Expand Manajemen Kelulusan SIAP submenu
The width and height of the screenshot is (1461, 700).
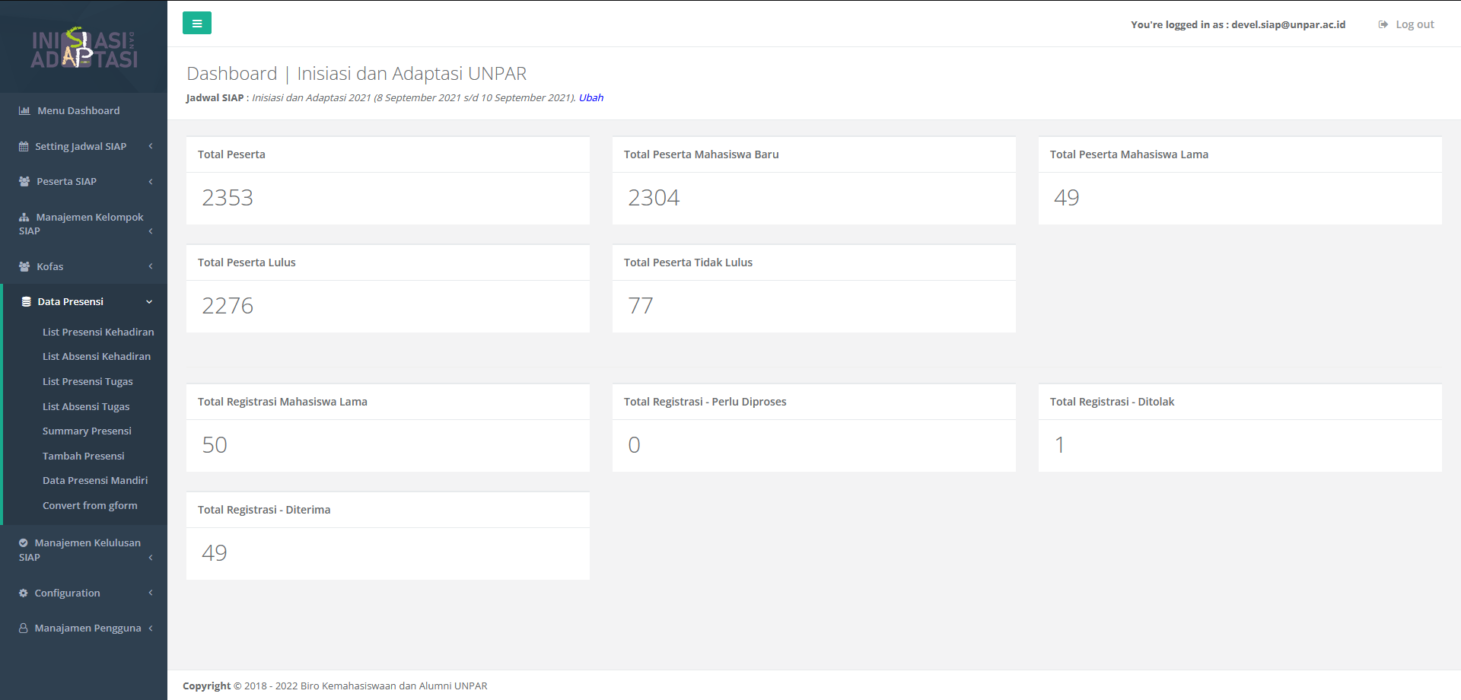[x=151, y=558]
